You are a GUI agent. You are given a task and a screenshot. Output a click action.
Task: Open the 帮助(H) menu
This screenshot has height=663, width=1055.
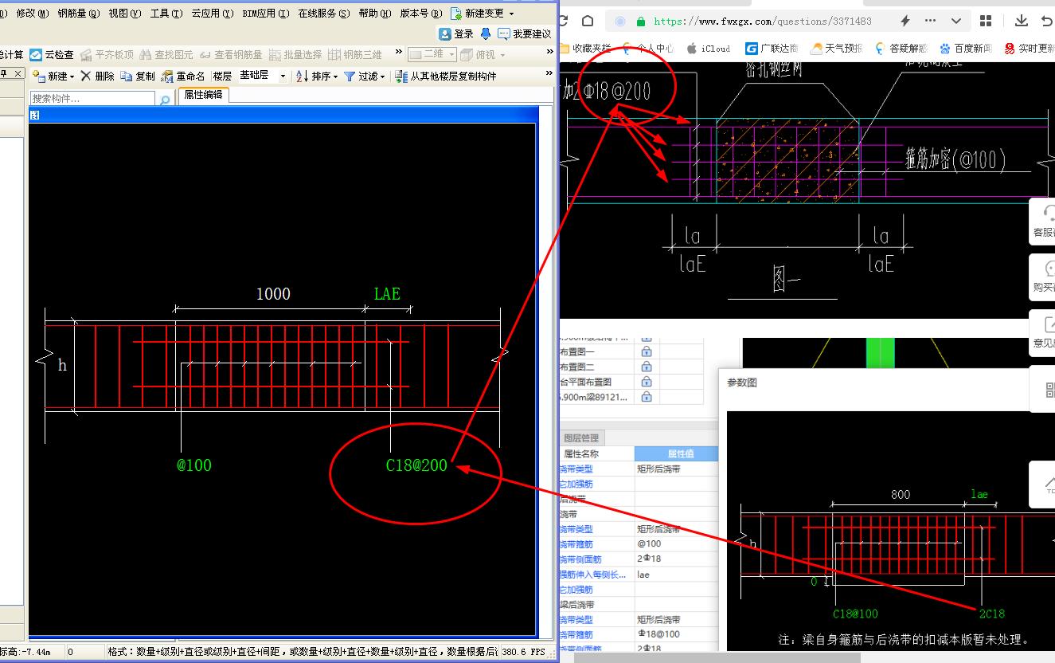click(375, 14)
